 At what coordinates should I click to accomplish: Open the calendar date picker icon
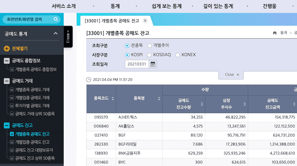(x=153, y=64)
